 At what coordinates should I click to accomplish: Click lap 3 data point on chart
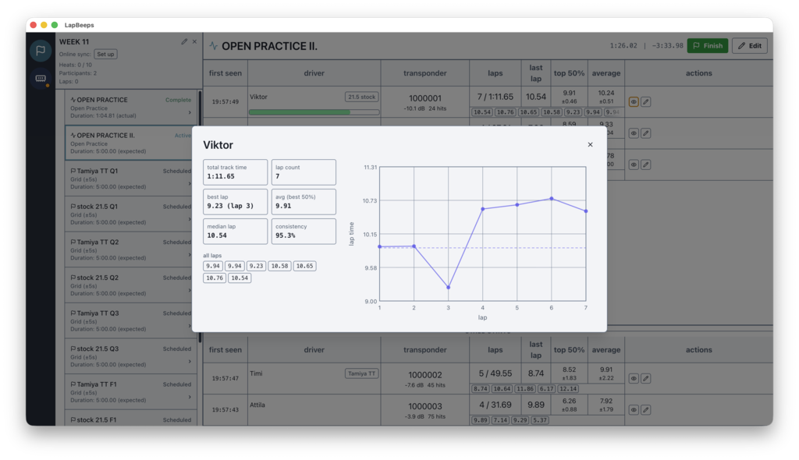click(x=448, y=288)
